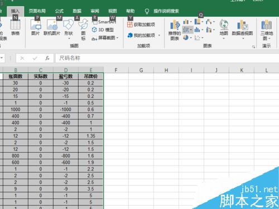The image size is (279, 209).
Task: Click the 实际数 header cell
Action: point(41,76)
